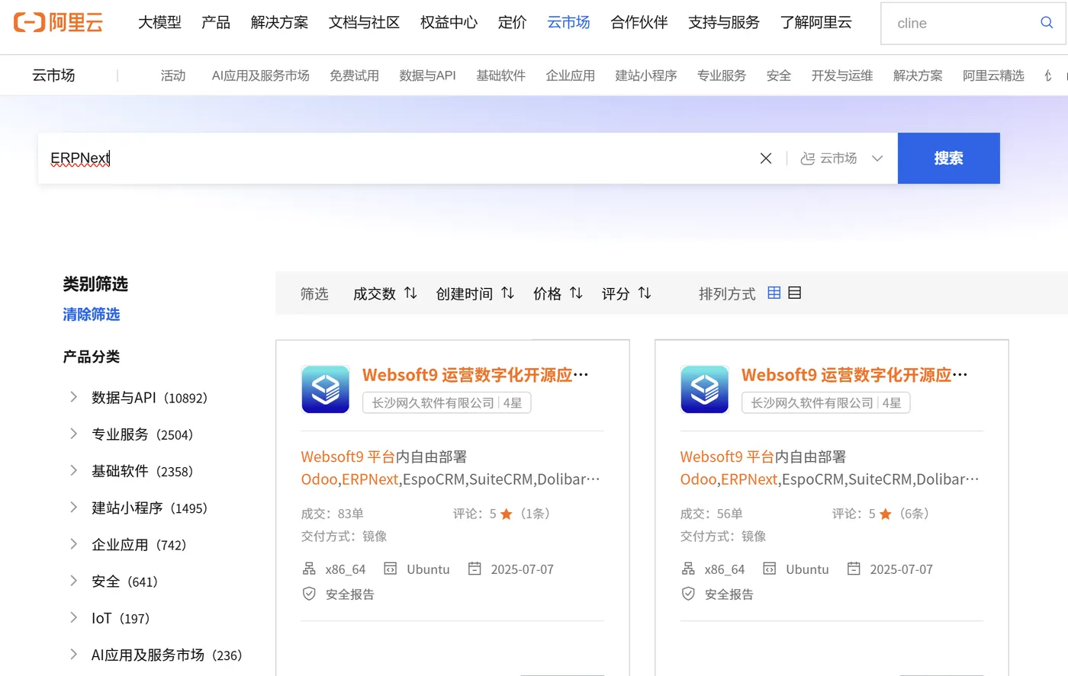Open 了解阿里云 top menu
The height and width of the screenshot is (676, 1068).
click(815, 23)
